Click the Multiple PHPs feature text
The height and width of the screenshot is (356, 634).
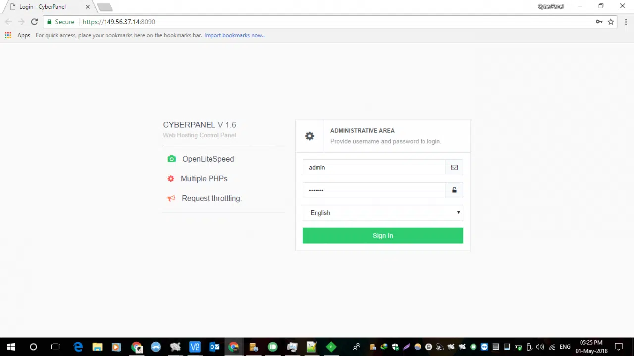[204, 179]
